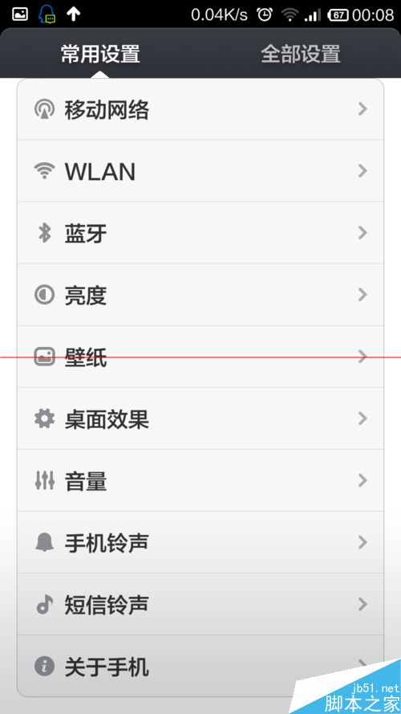The height and width of the screenshot is (714, 401).
Task: Switch to the 全部设置 tab
Action: coord(301,54)
